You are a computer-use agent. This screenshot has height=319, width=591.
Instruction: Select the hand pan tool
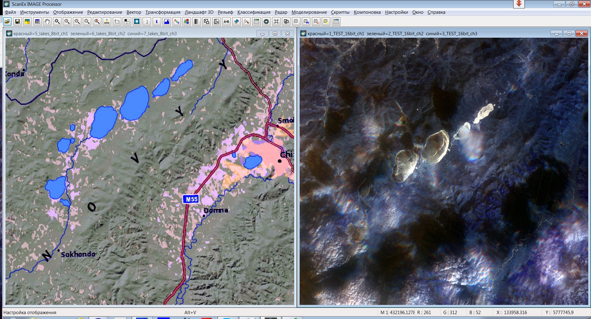coord(47,21)
